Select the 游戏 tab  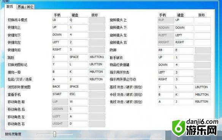[10, 6]
